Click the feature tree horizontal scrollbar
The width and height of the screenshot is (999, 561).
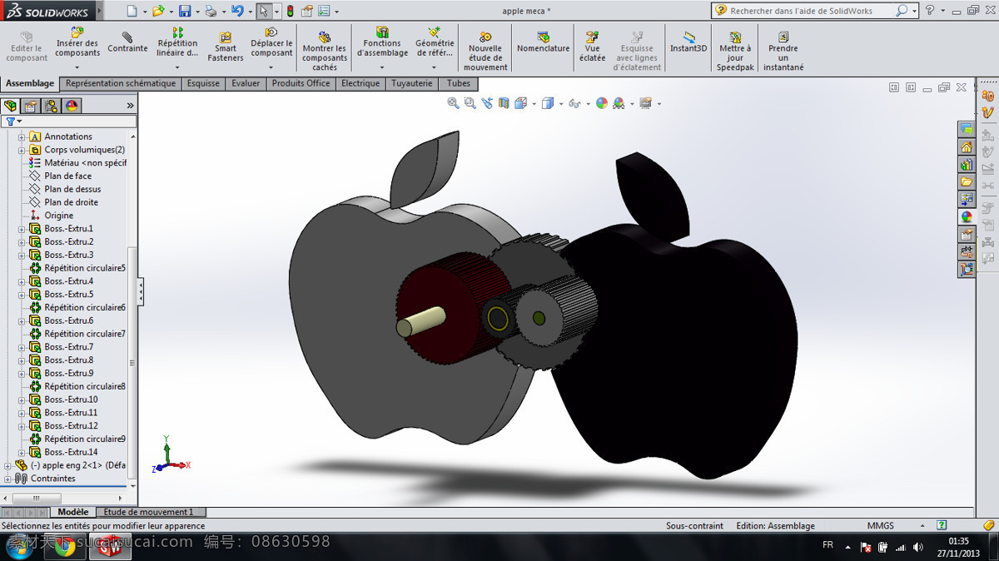(35, 499)
